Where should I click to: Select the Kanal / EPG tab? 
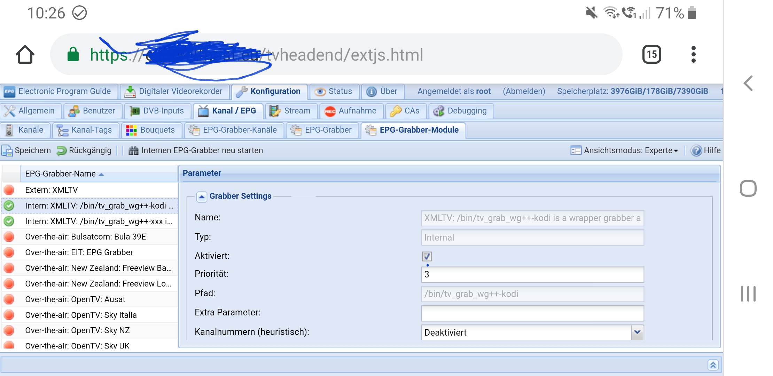(227, 111)
